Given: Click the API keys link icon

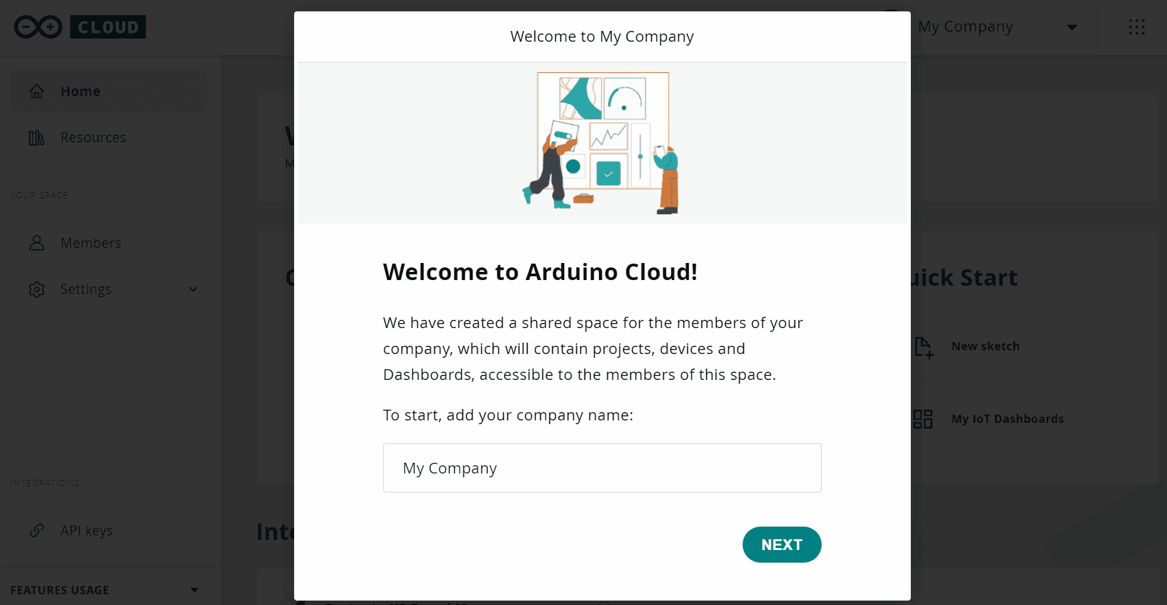Looking at the screenshot, I should click(x=37, y=531).
